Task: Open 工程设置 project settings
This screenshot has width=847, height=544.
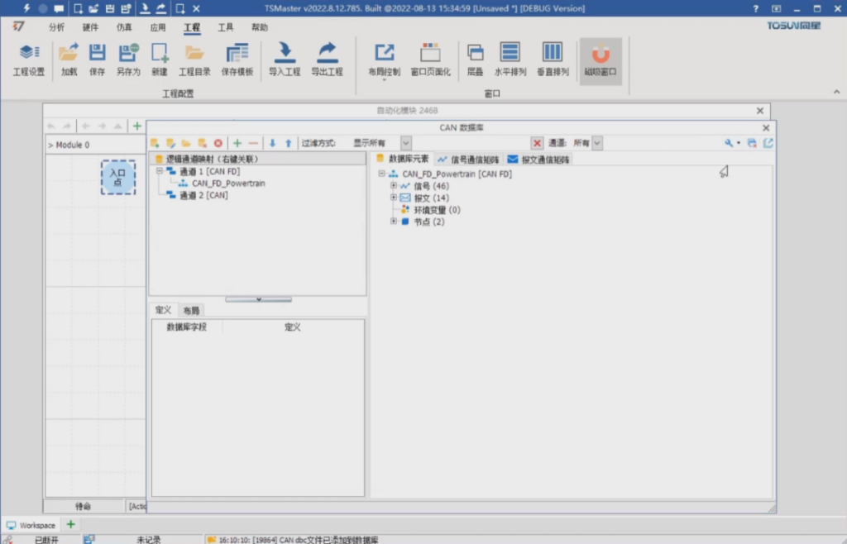Action: pyautogui.click(x=28, y=58)
